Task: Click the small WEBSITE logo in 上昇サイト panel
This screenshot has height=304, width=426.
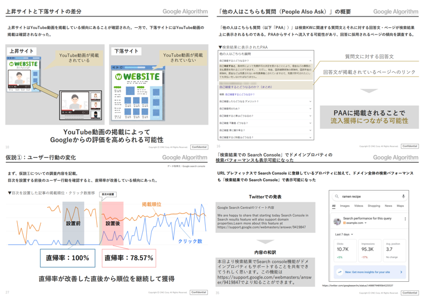Action: coord(23,64)
